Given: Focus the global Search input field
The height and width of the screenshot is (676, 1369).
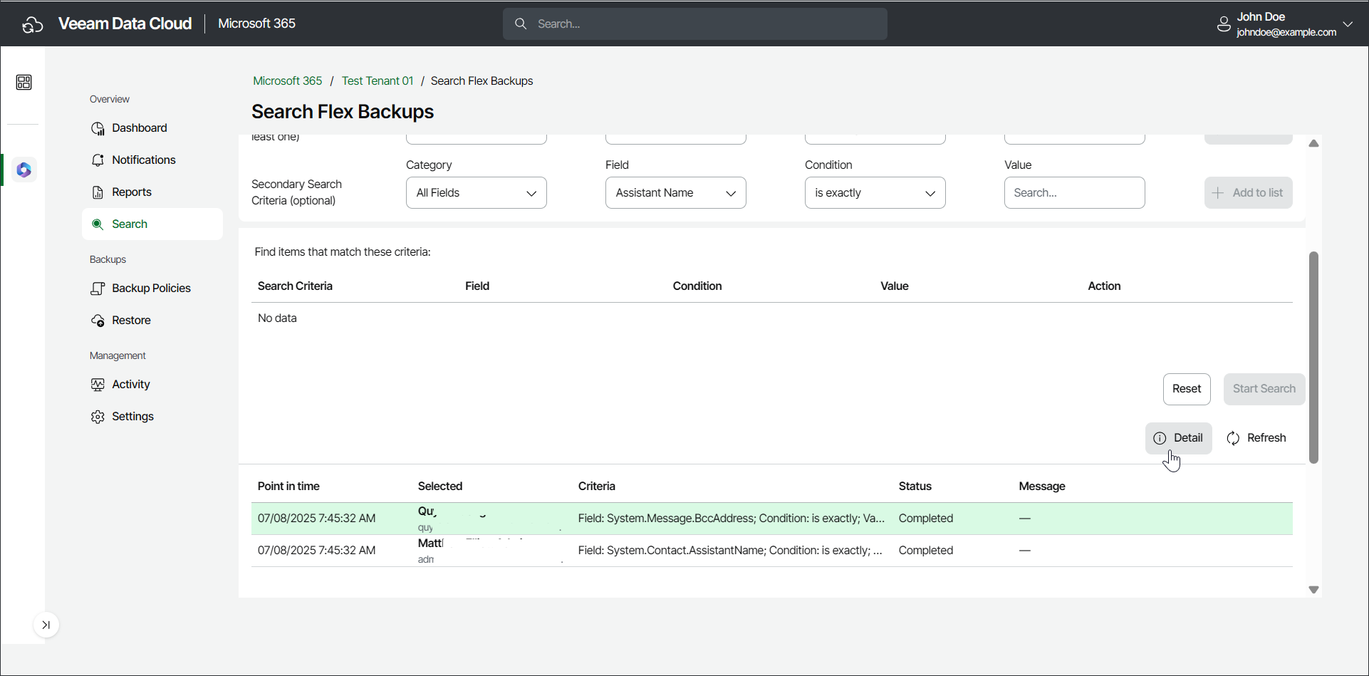Looking at the screenshot, I should (695, 24).
